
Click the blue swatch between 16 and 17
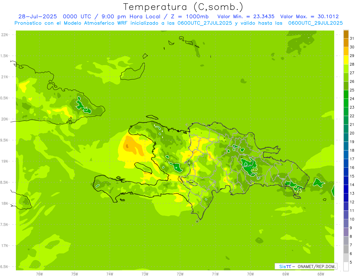346,163
